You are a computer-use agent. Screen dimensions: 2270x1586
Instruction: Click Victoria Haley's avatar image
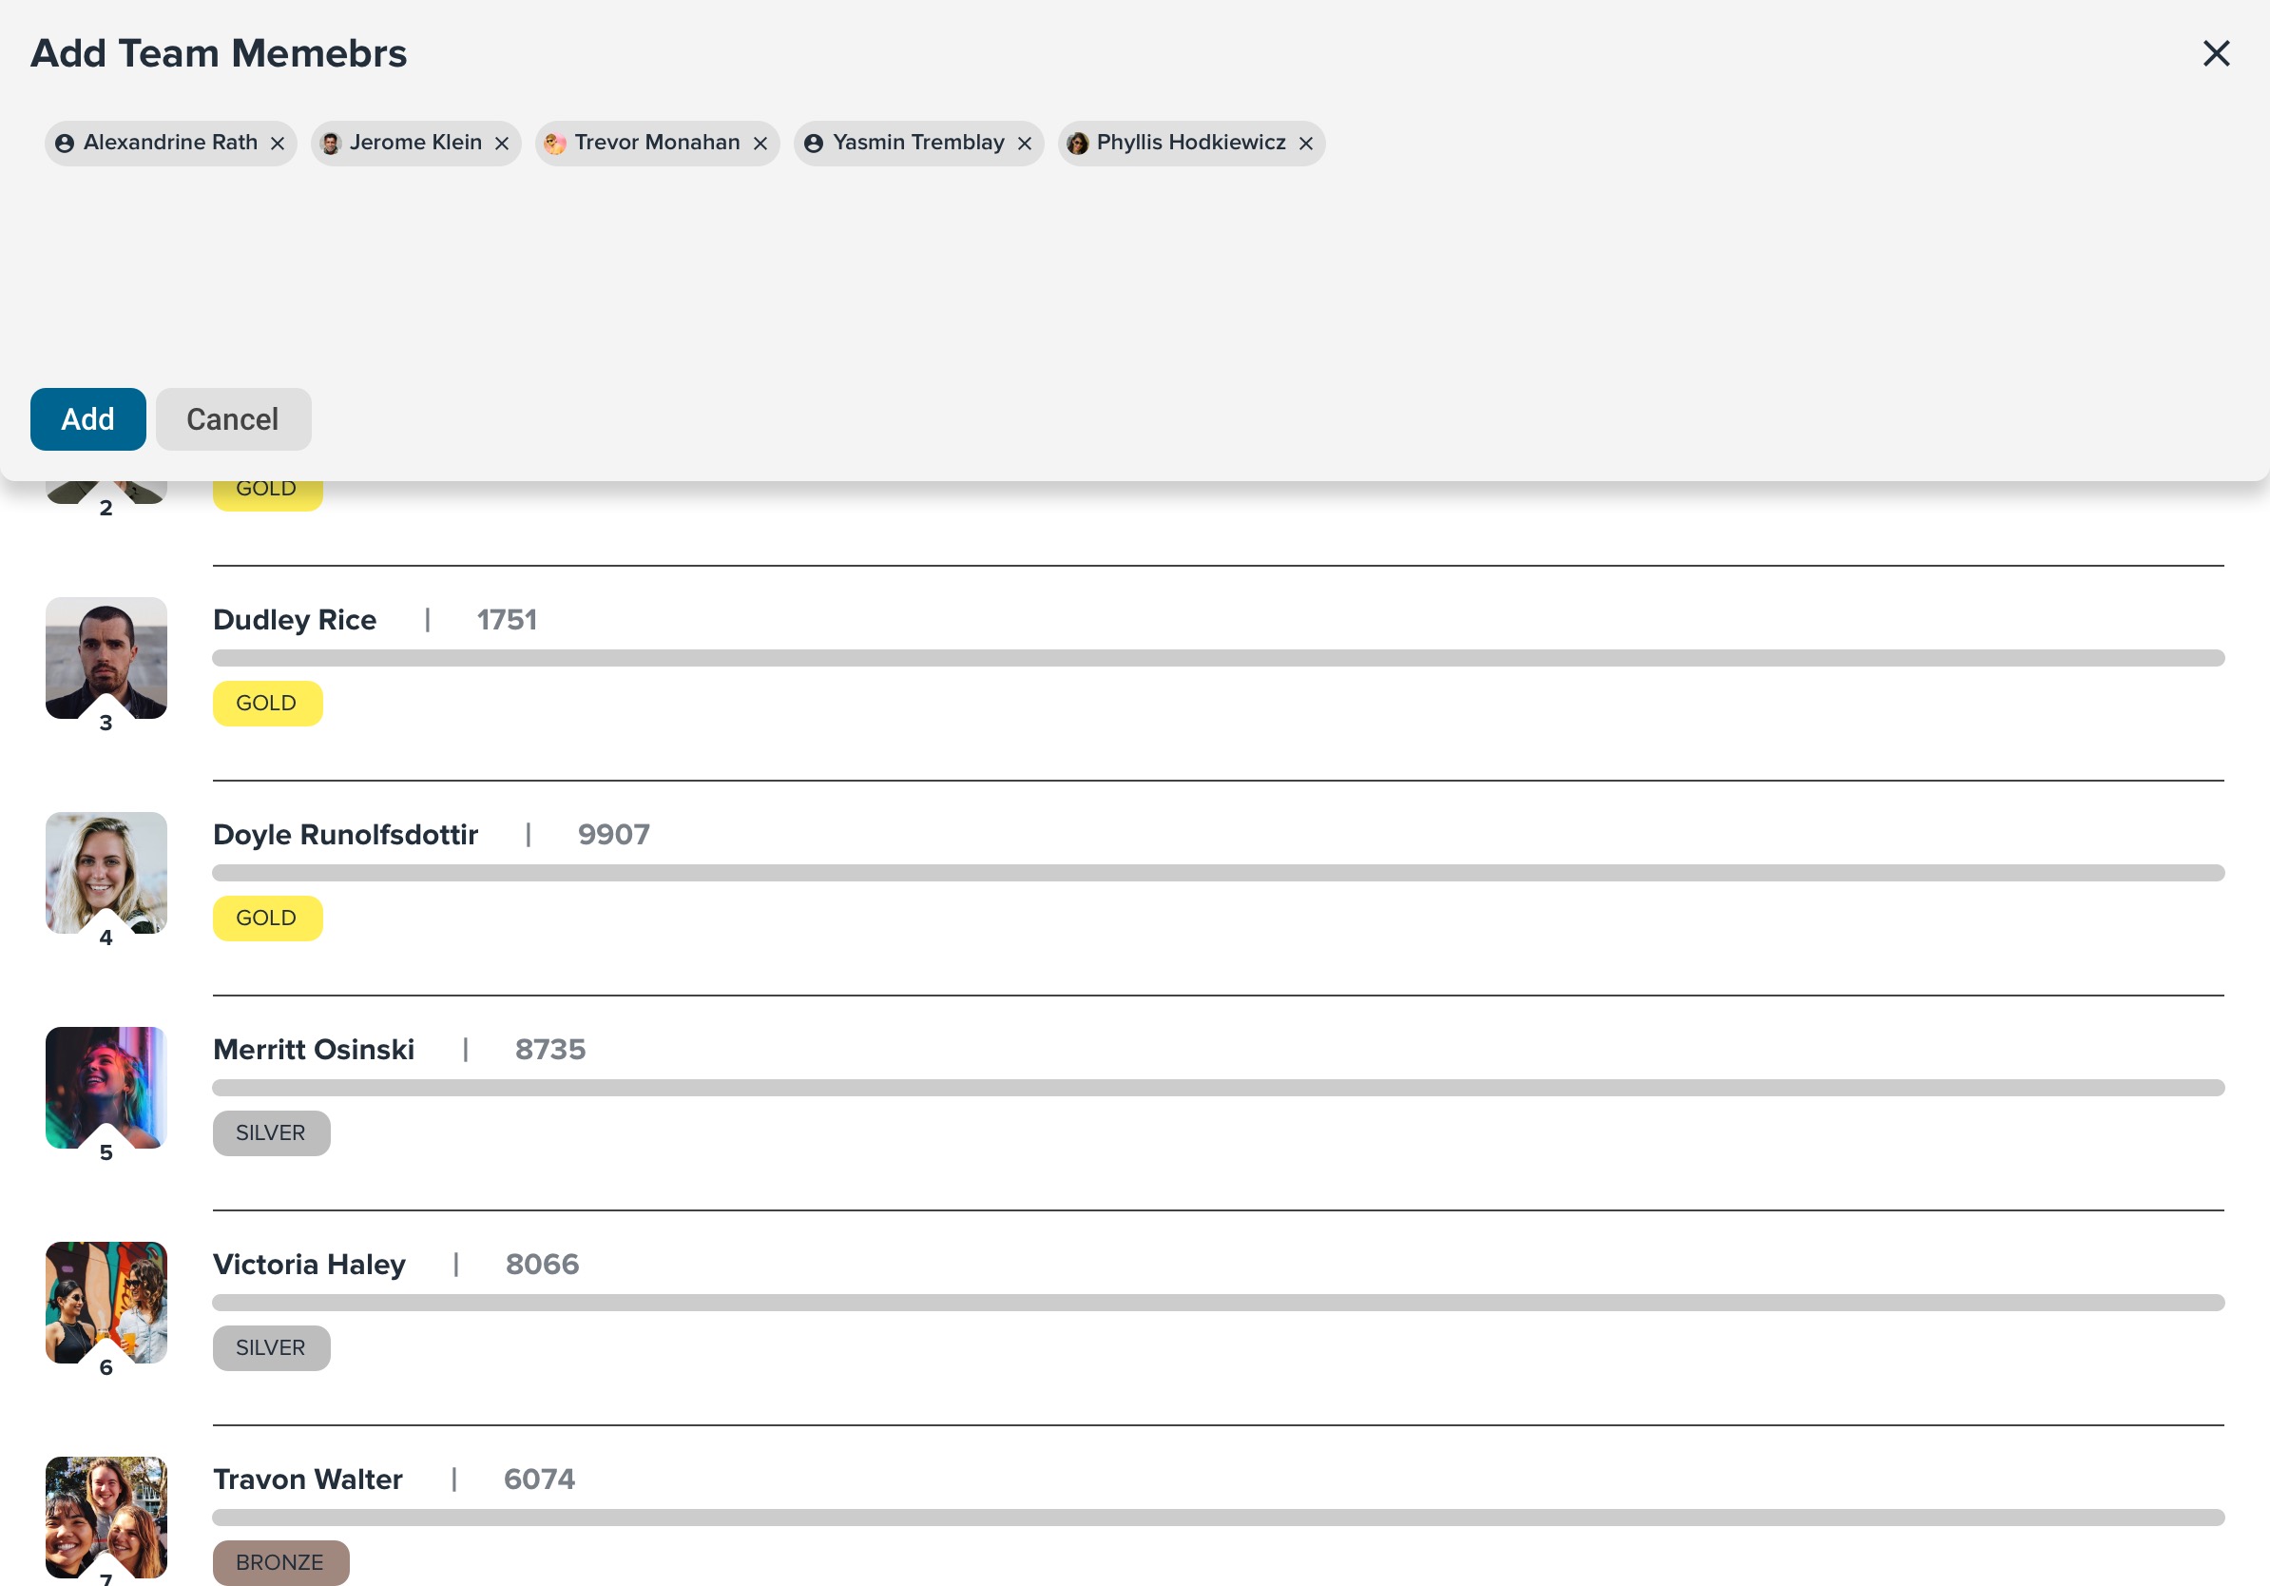tap(106, 1304)
